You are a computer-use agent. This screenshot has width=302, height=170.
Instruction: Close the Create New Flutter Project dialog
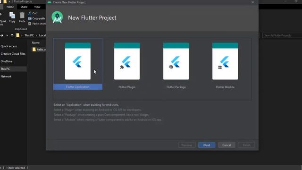click(252, 2)
